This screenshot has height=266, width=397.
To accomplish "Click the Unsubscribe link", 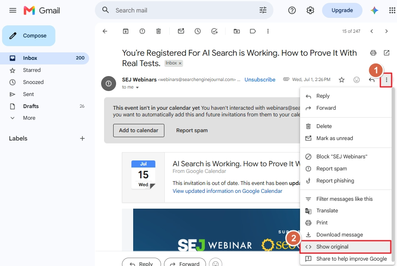I will [x=260, y=80].
